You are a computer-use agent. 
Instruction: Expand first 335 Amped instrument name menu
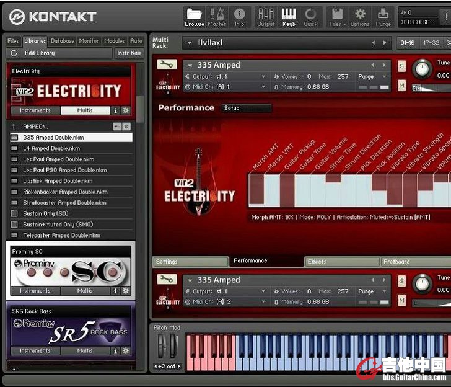point(190,65)
